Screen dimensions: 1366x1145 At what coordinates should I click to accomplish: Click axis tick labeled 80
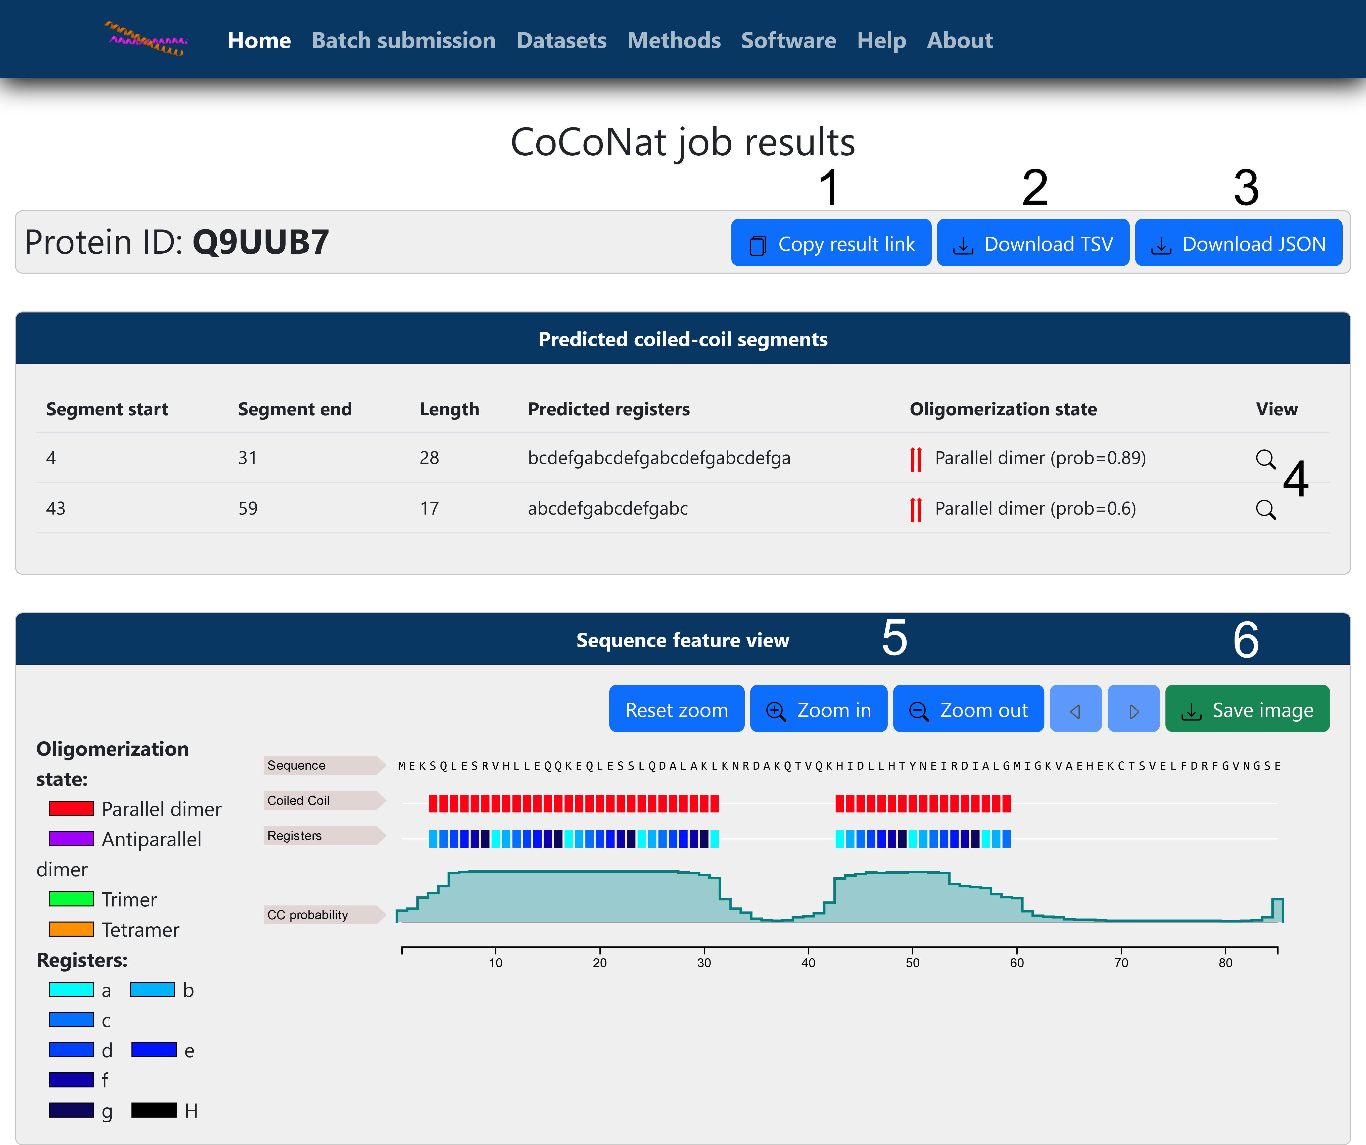(x=1226, y=962)
